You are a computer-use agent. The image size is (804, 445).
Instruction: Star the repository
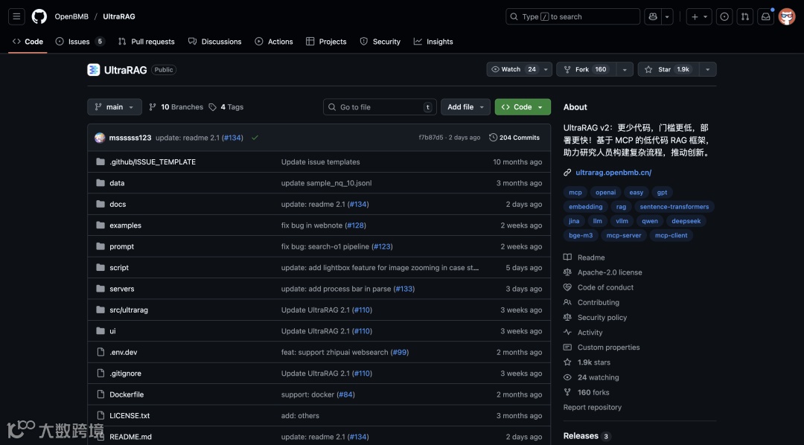click(x=668, y=69)
